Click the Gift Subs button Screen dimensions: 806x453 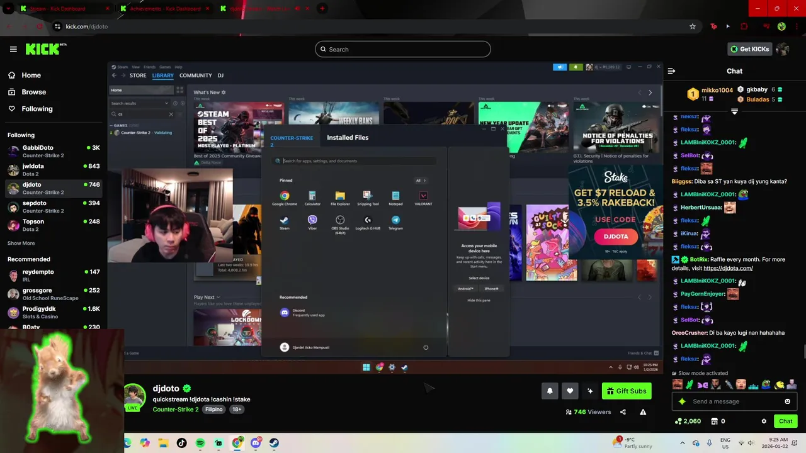(627, 391)
